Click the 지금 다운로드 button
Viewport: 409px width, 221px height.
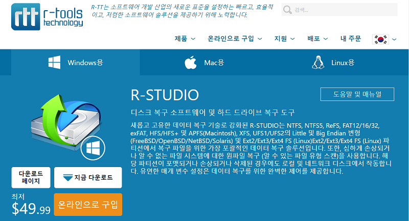[88, 177]
